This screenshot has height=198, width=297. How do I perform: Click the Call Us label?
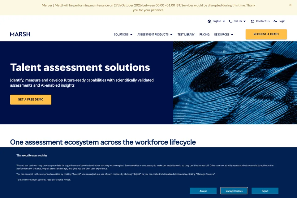(x=238, y=21)
